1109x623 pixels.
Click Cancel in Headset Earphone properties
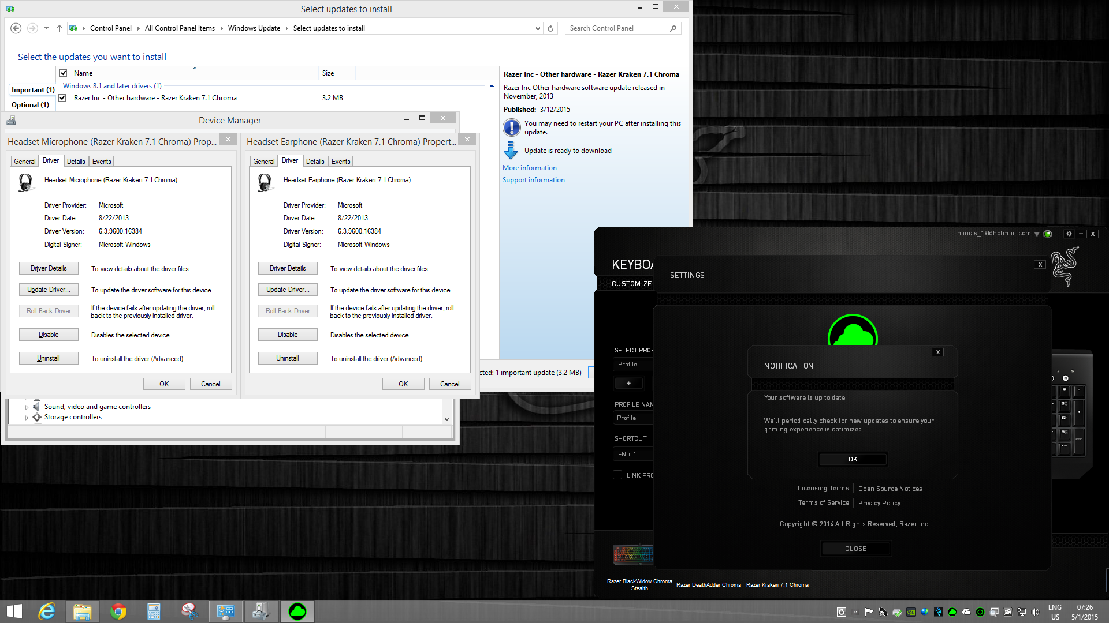[x=450, y=384]
